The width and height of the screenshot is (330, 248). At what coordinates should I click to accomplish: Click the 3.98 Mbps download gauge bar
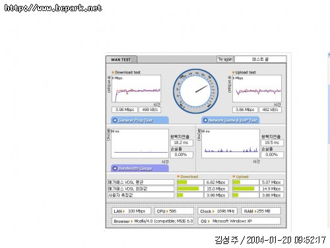coord(190,195)
